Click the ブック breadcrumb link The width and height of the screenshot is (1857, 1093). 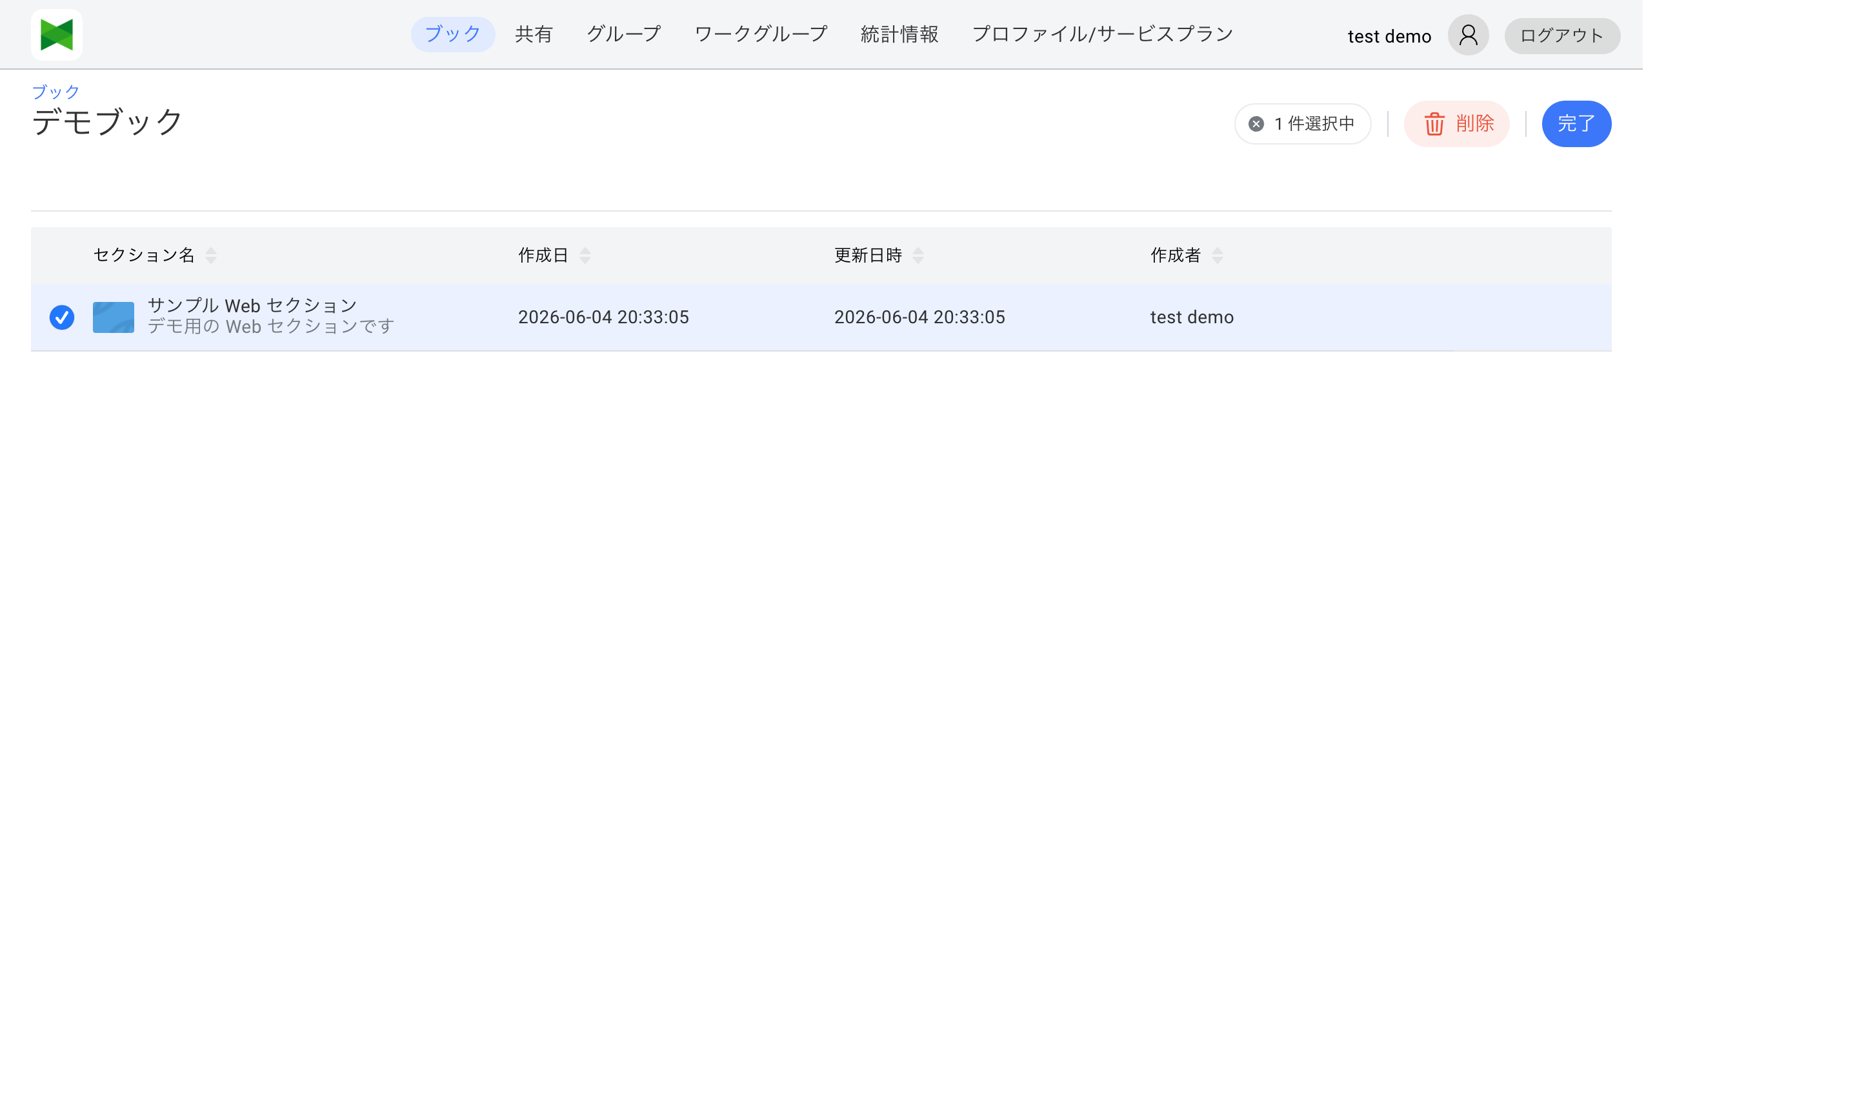pyautogui.click(x=55, y=92)
